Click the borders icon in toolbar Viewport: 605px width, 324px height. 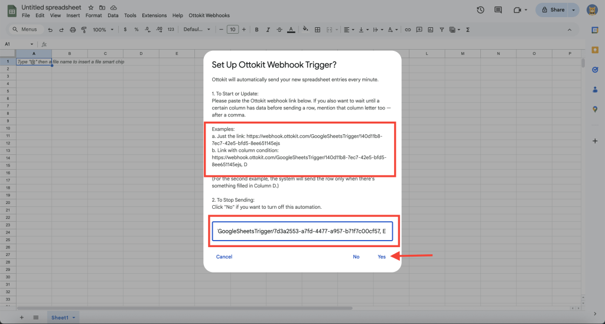(x=317, y=30)
